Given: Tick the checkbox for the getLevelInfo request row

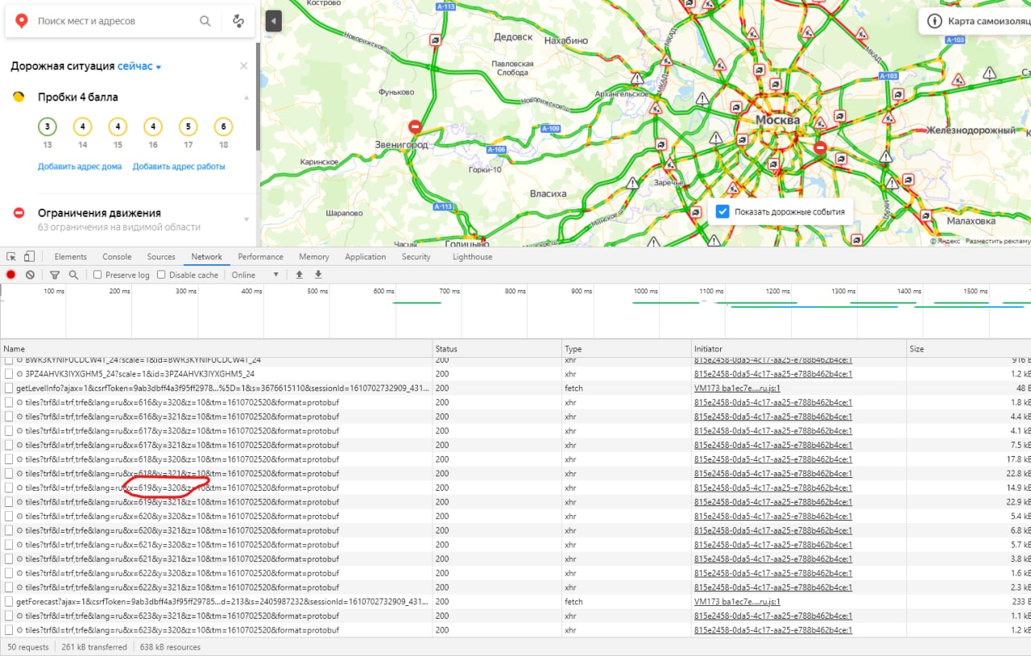Looking at the screenshot, I should [9, 388].
